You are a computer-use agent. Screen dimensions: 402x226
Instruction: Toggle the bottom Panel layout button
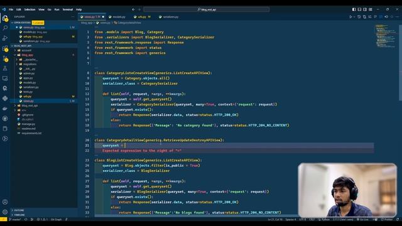(359, 9)
